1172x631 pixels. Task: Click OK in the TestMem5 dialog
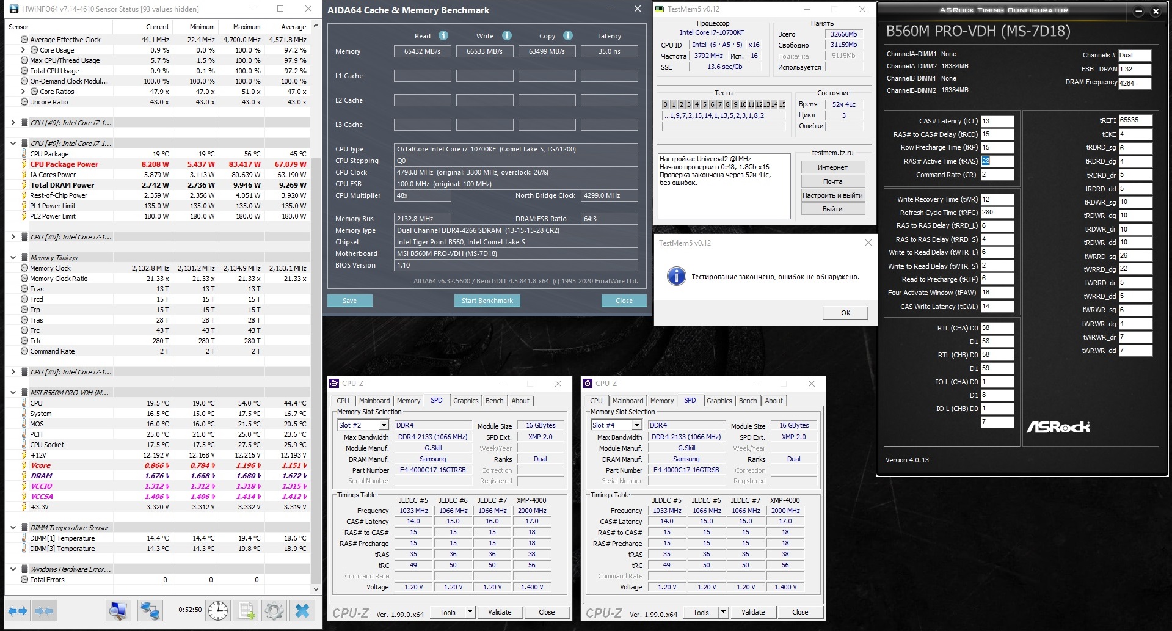point(845,313)
